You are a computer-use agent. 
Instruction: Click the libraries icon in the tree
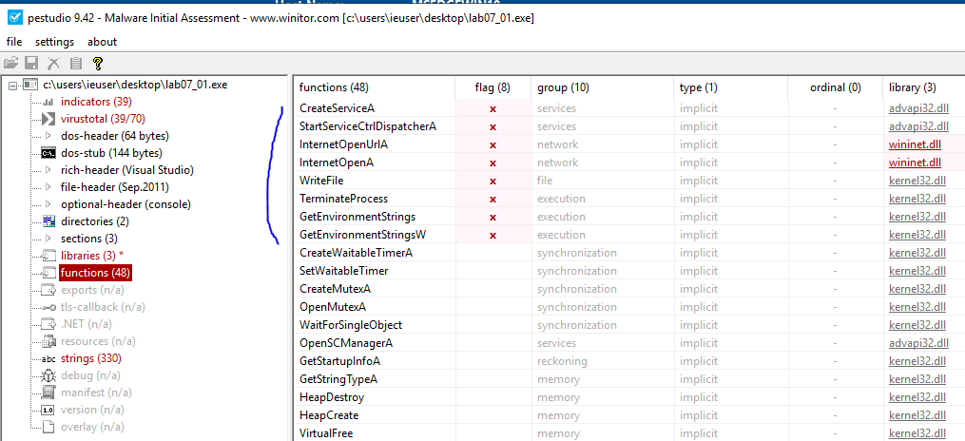[x=48, y=256]
